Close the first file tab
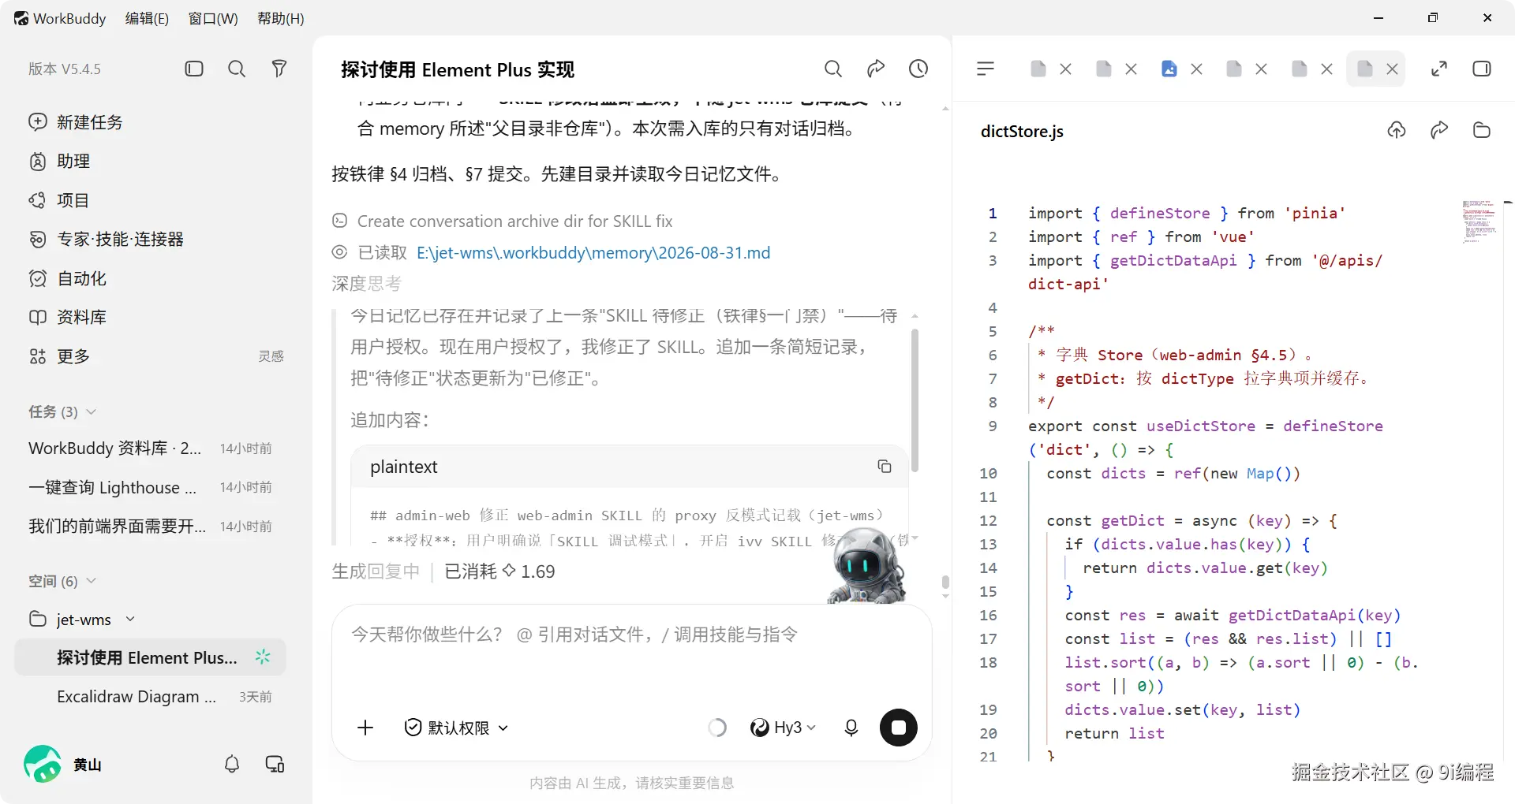 coord(1066,69)
